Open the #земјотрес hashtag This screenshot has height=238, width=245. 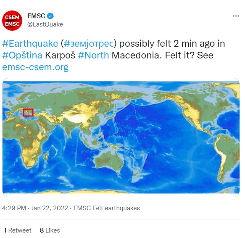89,43
